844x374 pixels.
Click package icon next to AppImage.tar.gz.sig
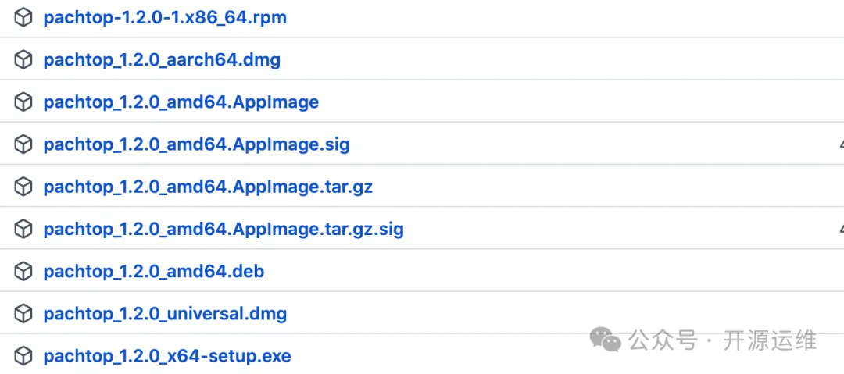tap(23, 229)
